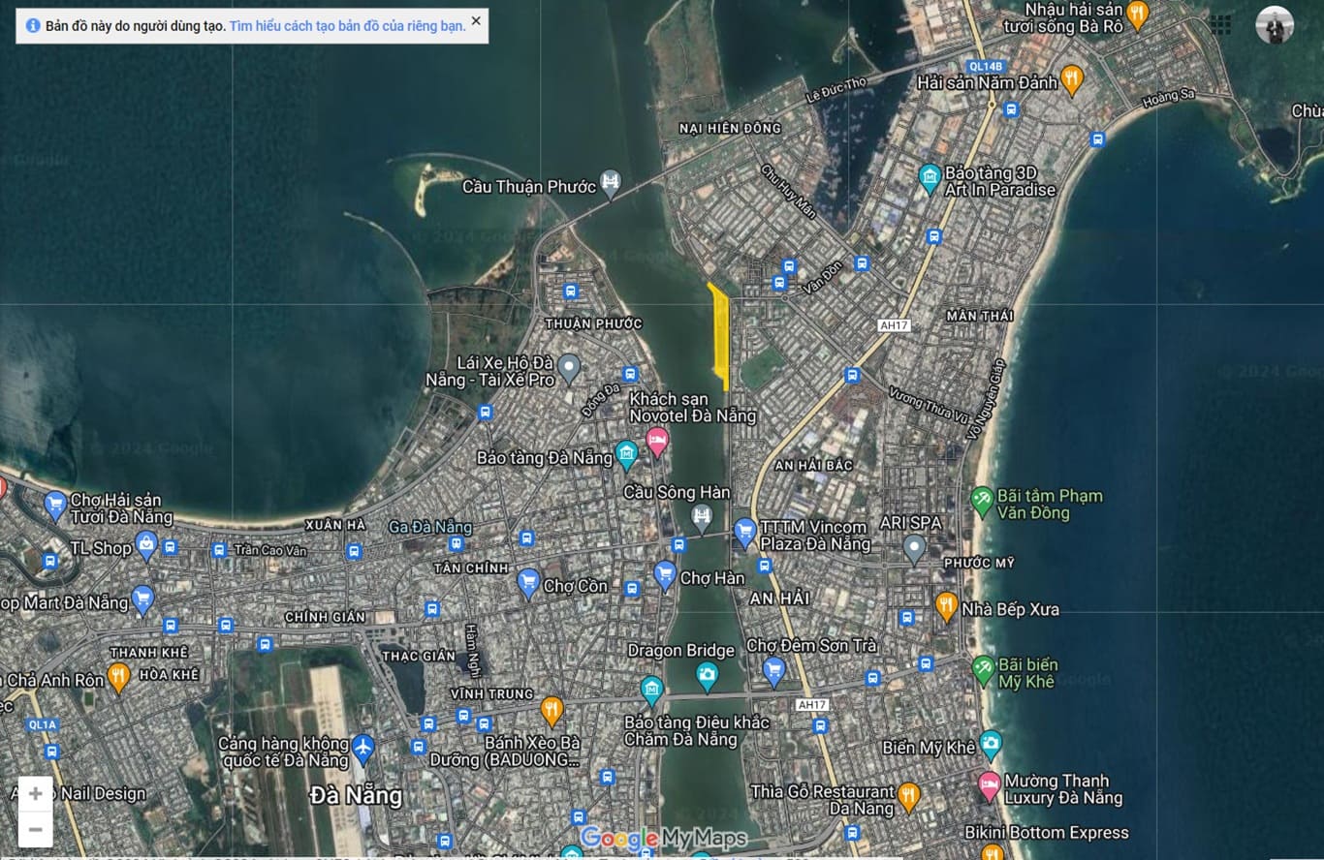1324x860 pixels.
Task: Click the Dragon Bridge camera marker
Action: pyautogui.click(x=708, y=676)
